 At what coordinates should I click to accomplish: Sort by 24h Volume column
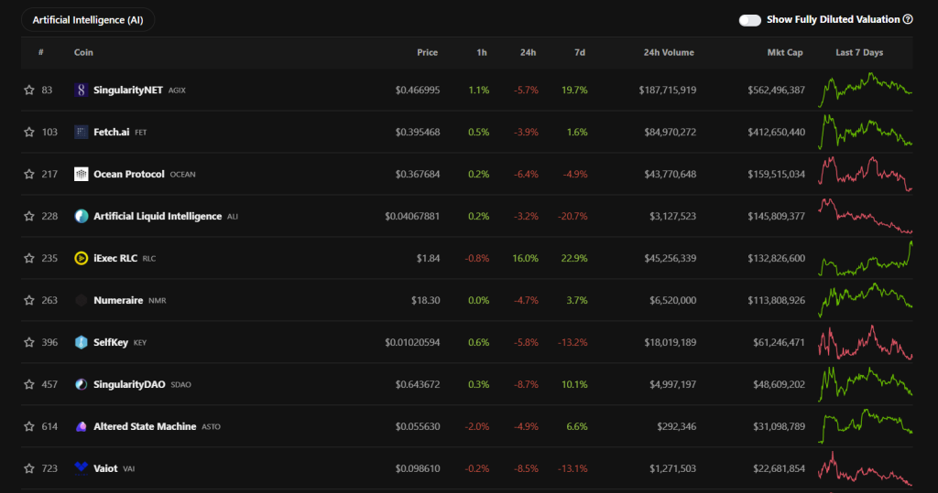click(669, 52)
